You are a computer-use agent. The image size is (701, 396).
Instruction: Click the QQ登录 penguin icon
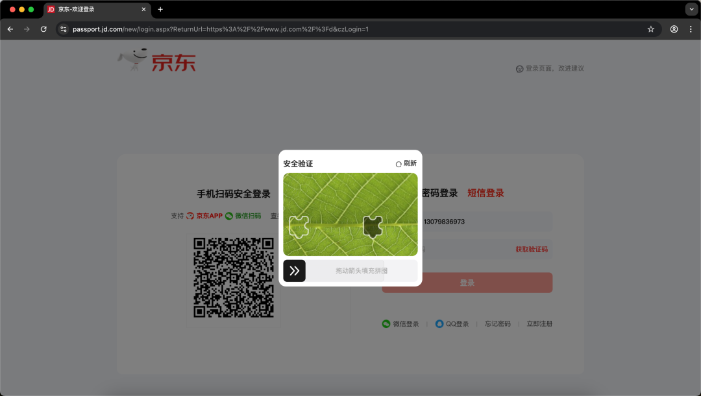click(439, 323)
